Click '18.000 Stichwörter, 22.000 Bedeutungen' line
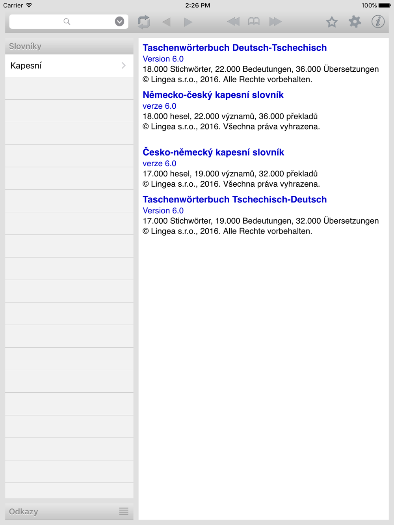 click(261, 69)
